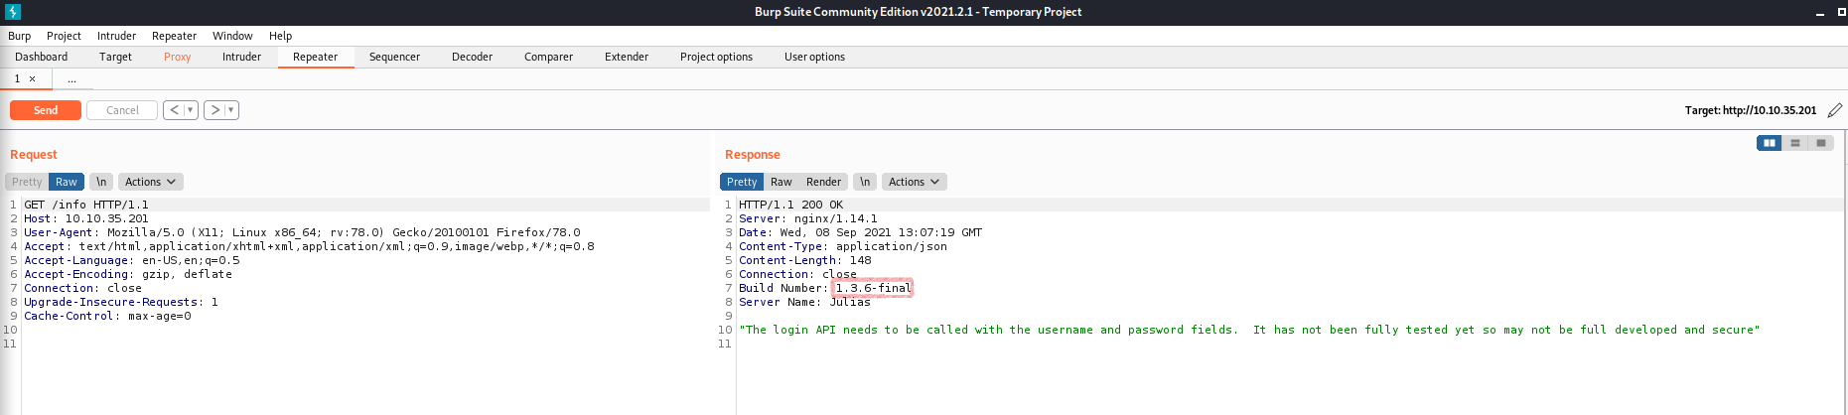Switch to User options tab
1848x415 pixels.
point(814,57)
